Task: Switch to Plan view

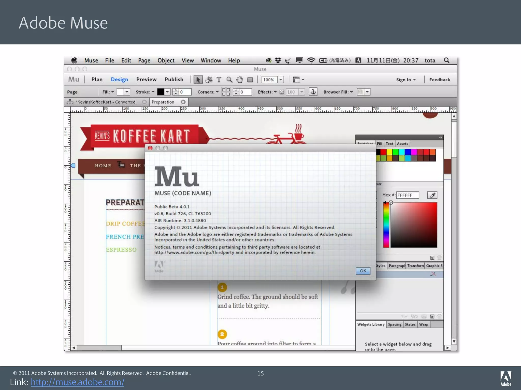Action: coord(97,79)
